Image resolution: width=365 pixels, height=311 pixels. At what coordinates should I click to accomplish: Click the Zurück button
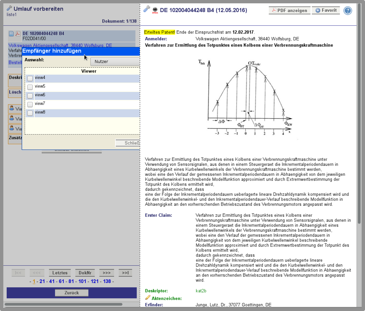[72, 293]
